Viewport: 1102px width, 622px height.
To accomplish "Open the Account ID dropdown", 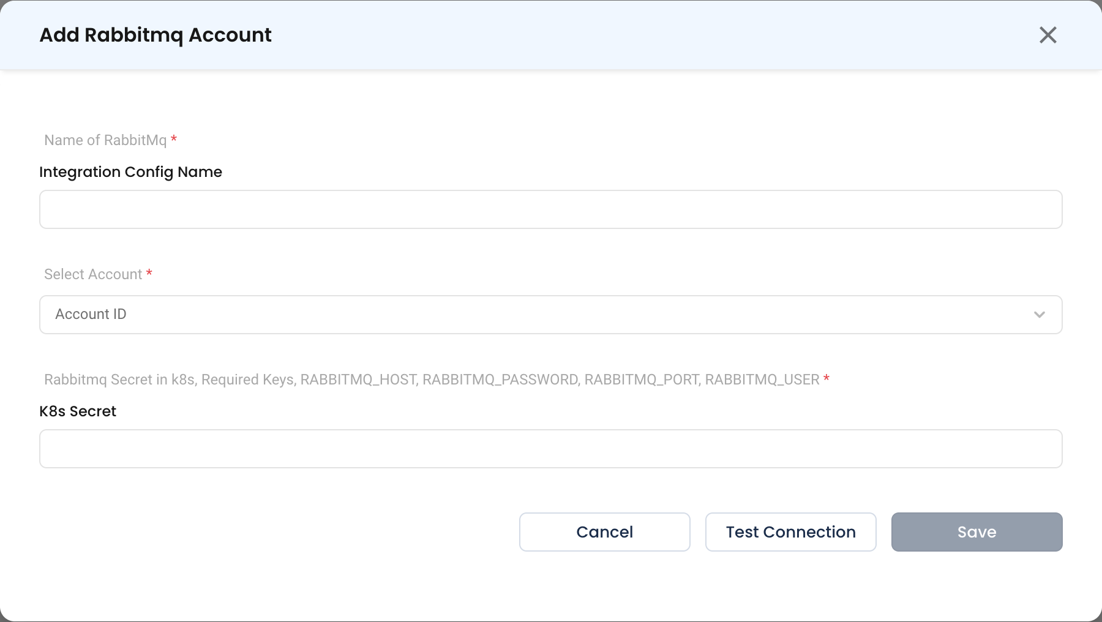I will point(551,315).
